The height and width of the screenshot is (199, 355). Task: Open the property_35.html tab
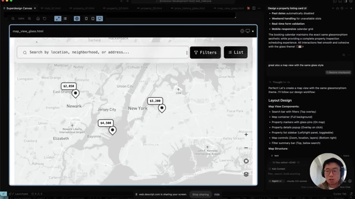click(151, 8)
